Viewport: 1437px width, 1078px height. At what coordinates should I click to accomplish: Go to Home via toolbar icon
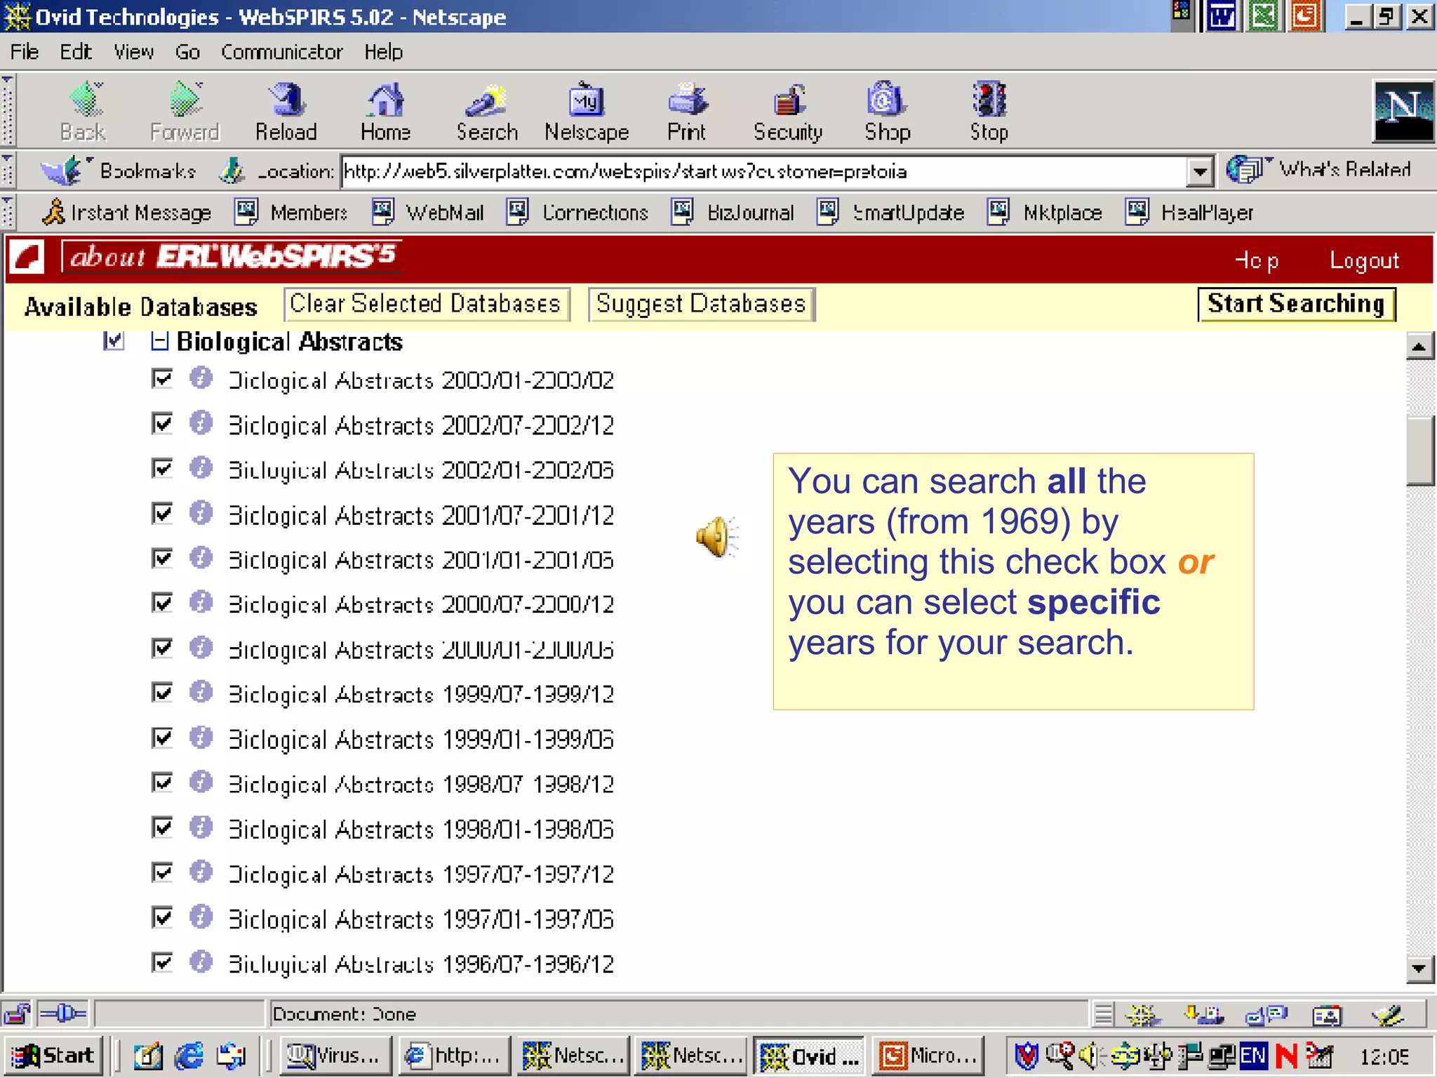tap(385, 100)
